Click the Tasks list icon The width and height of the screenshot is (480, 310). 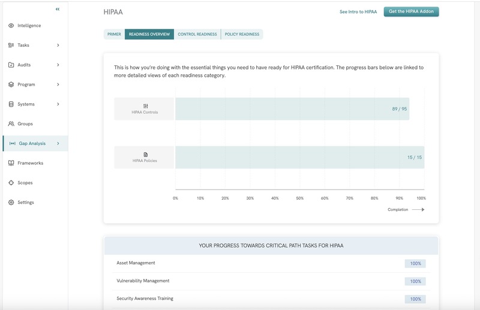pyautogui.click(x=11, y=45)
